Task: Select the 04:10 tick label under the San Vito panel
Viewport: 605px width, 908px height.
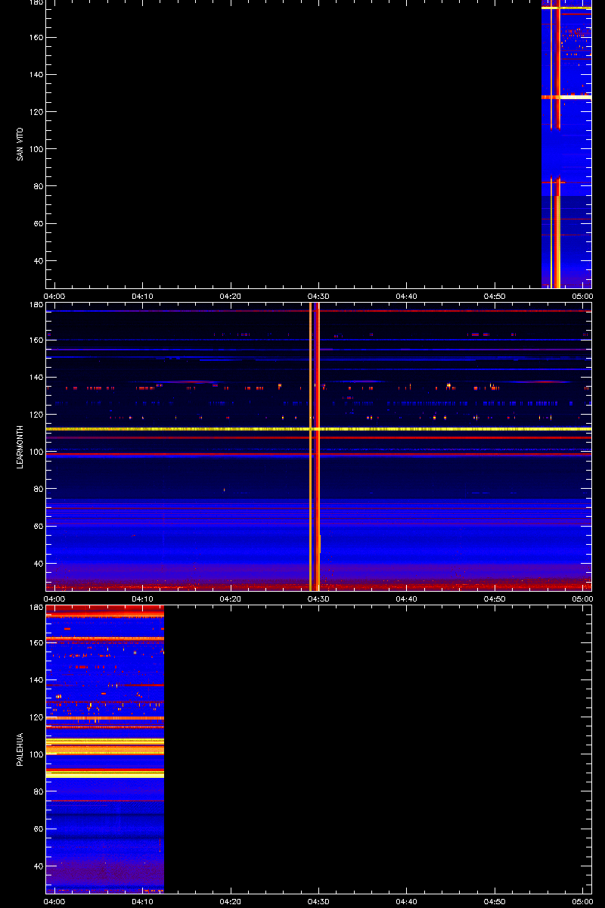Action: [x=143, y=296]
